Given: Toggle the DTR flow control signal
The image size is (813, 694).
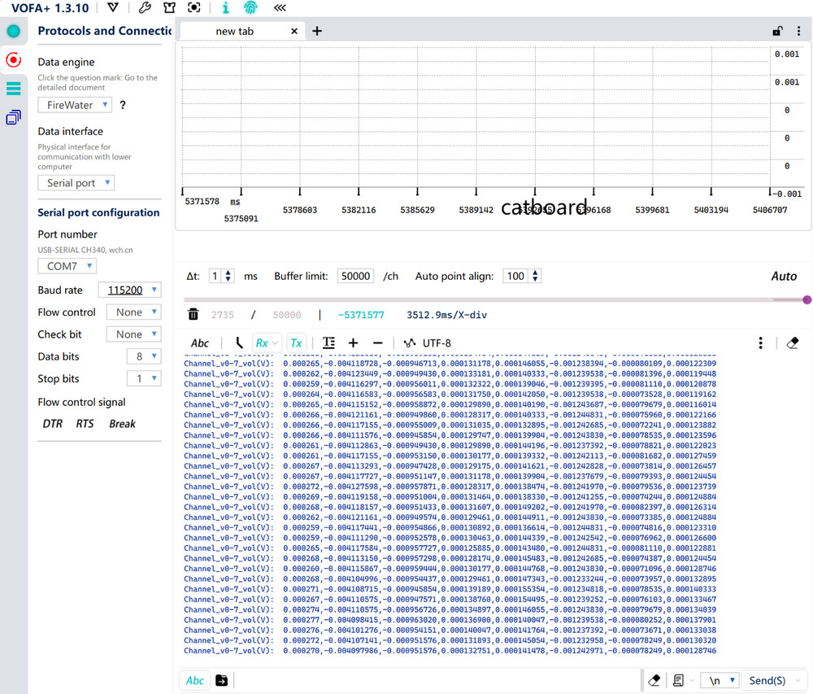Looking at the screenshot, I should point(52,424).
